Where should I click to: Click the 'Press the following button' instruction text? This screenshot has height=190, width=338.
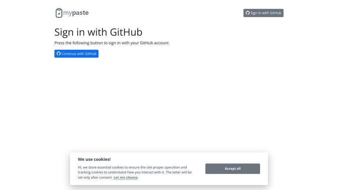pyautogui.click(x=112, y=43)
